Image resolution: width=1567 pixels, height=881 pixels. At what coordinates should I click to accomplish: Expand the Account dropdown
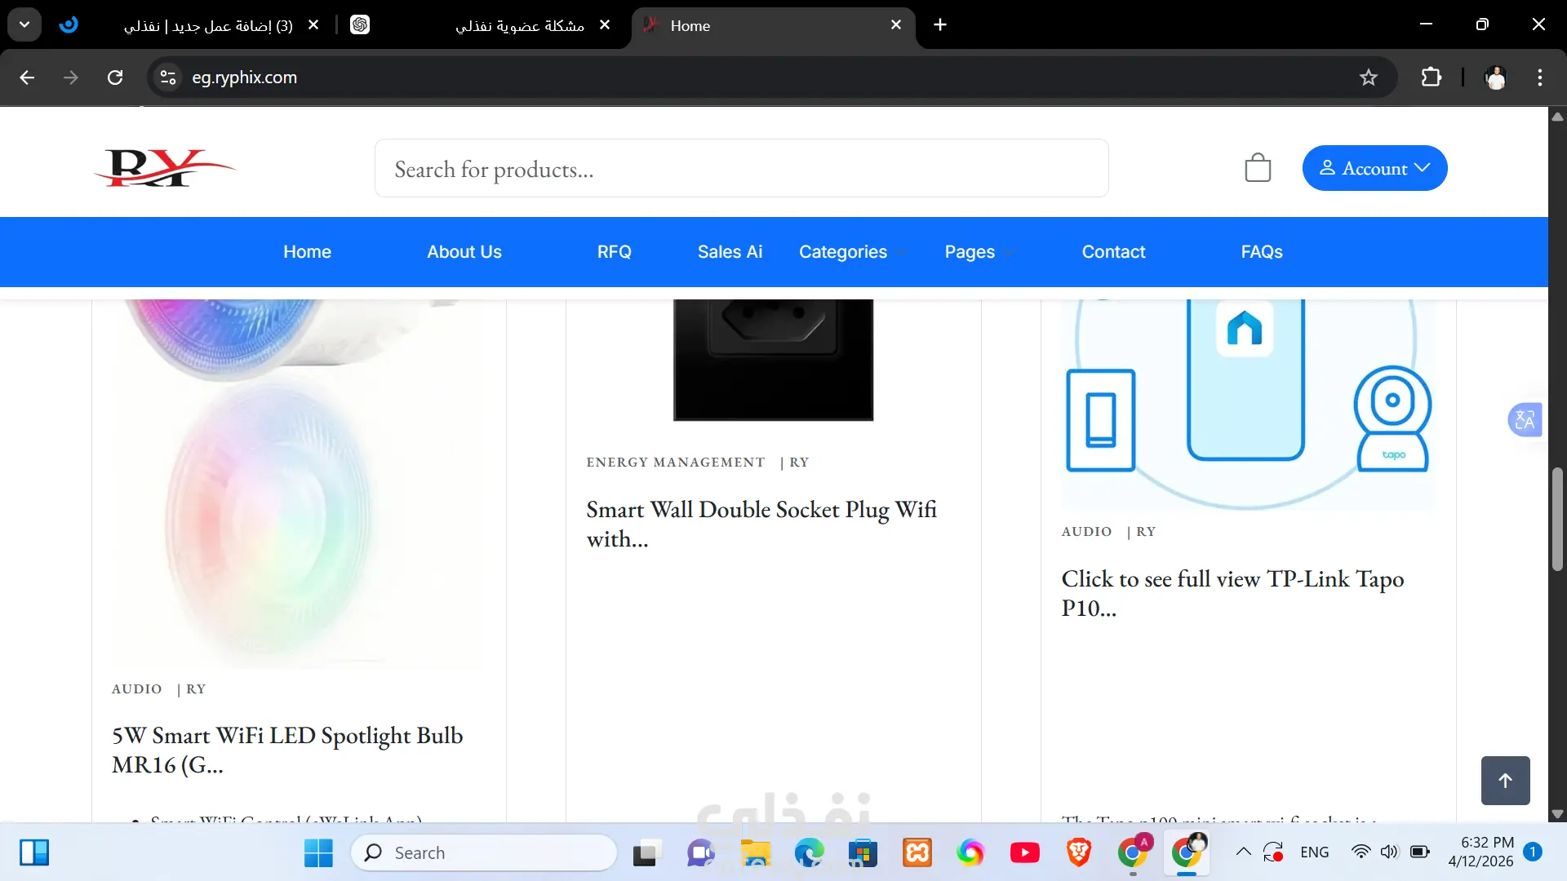1374,168
